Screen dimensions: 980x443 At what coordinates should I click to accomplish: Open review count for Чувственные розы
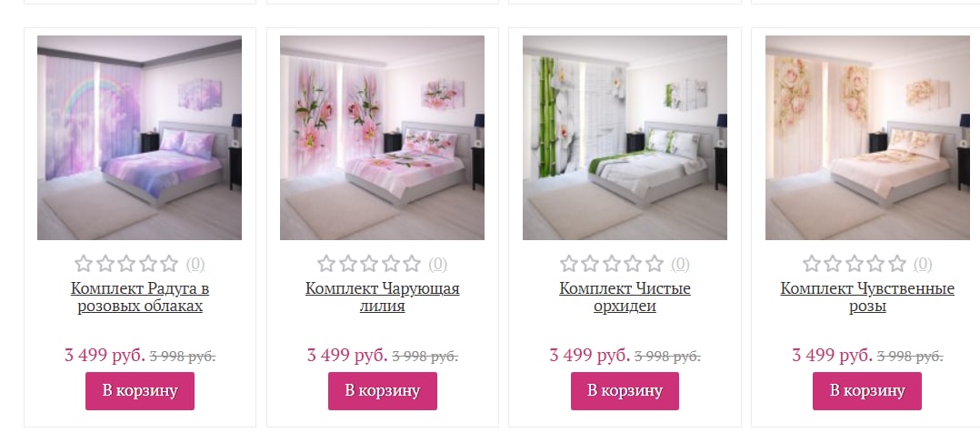pos(922,265)
